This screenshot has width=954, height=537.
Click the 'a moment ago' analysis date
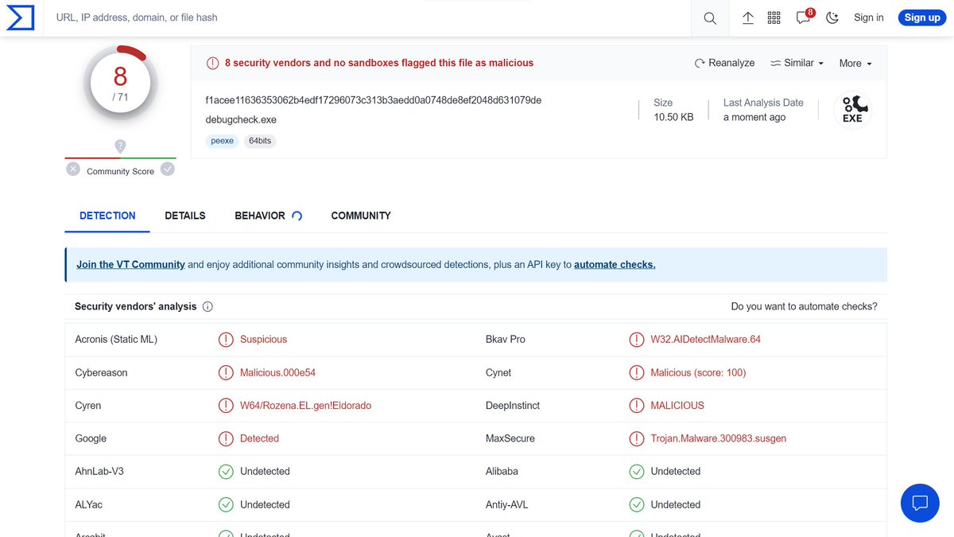point(754,117)
